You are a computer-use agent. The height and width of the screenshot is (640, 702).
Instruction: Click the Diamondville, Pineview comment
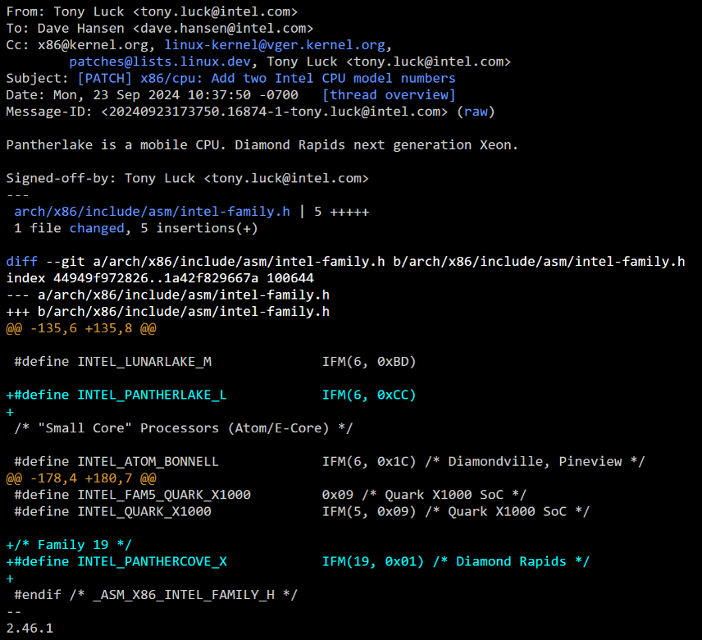(x=535, y=462)
